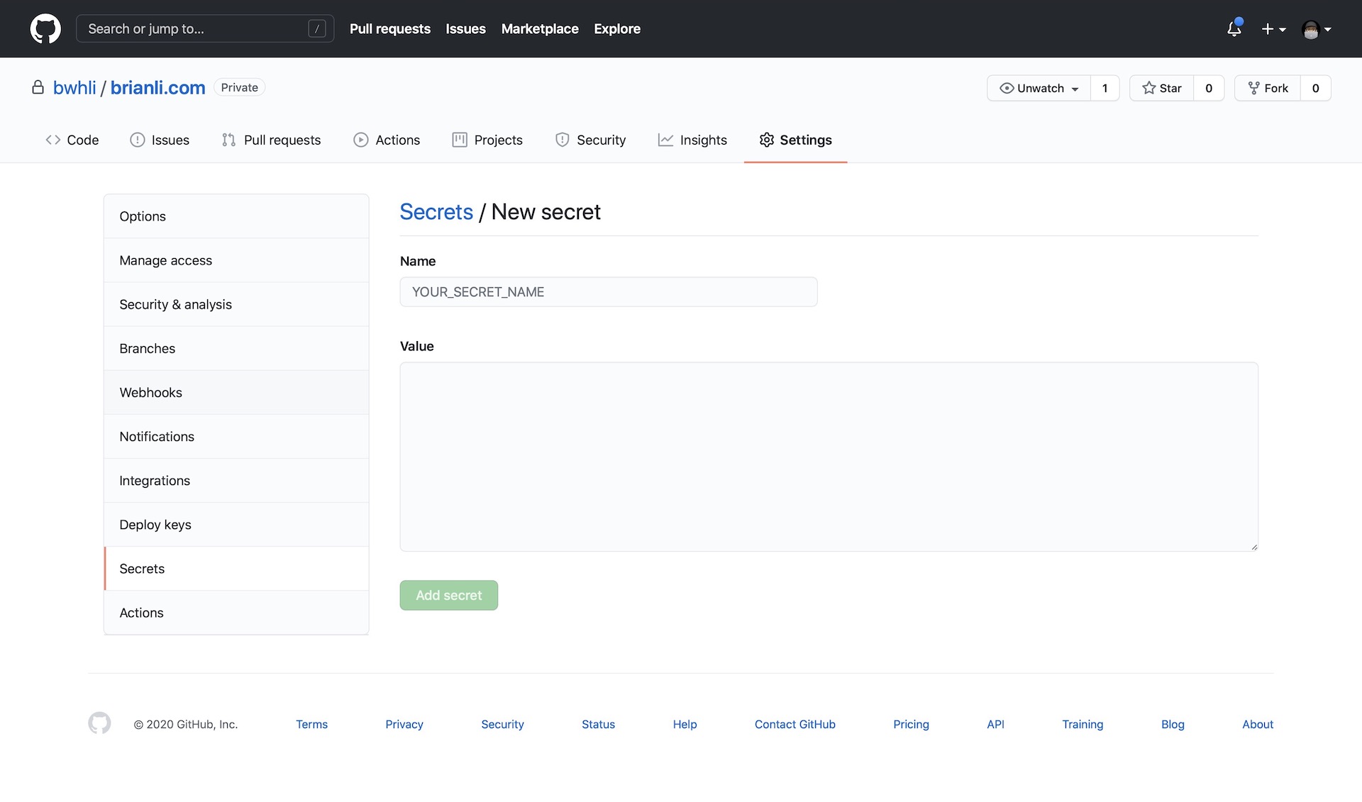This screenshot has height=802, width=1362.
Task: Focus the Search or jump to field
Action: pyautogui.click(x=205, y=28)
